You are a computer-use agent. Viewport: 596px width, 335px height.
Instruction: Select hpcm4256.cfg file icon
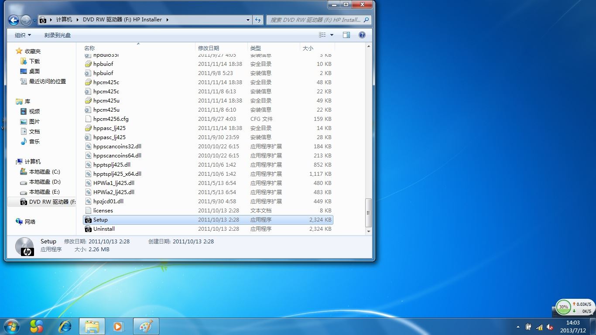88,119
